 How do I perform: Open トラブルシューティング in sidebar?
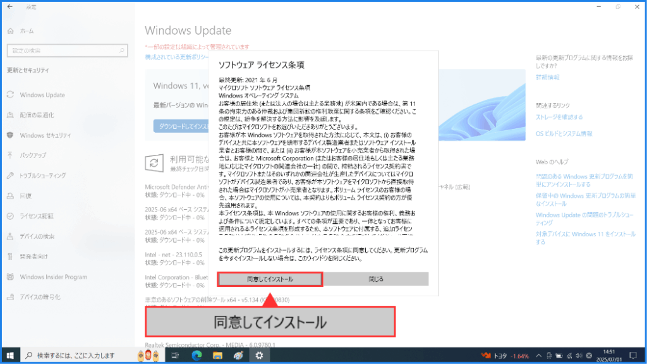43,176
